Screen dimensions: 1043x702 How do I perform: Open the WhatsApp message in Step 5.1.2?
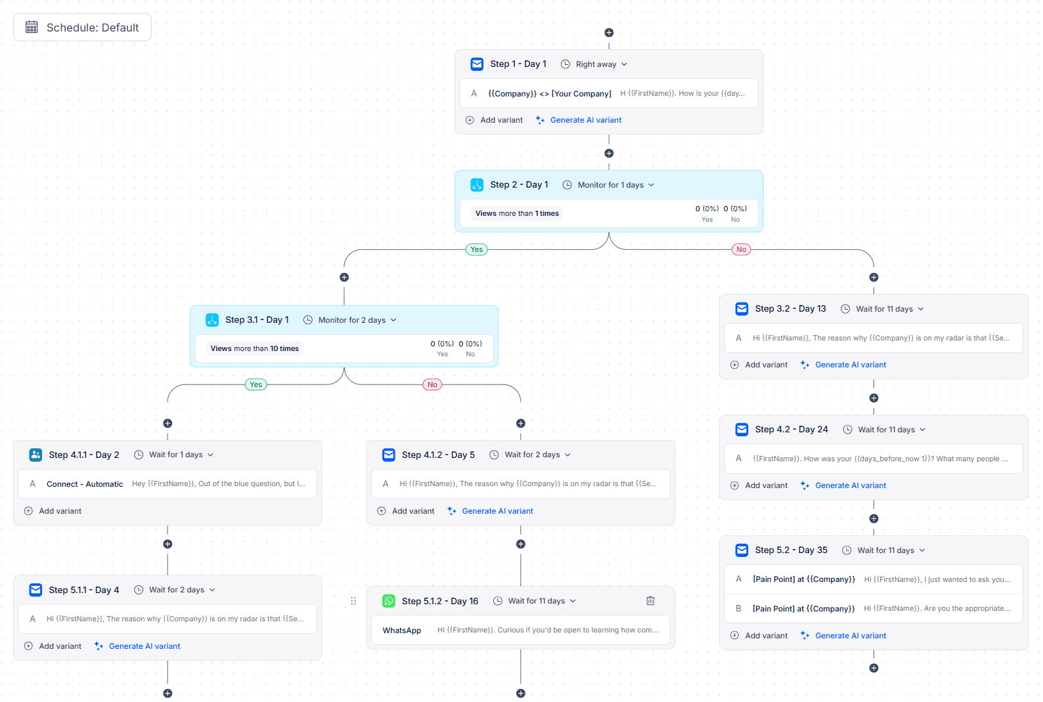click(x=520, y=630)
